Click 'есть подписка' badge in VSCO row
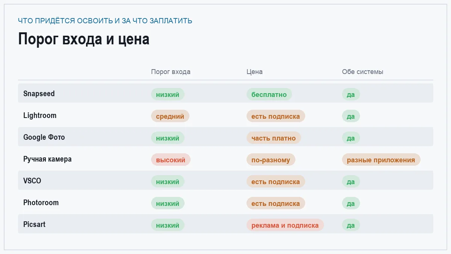 tap(276, 181)
